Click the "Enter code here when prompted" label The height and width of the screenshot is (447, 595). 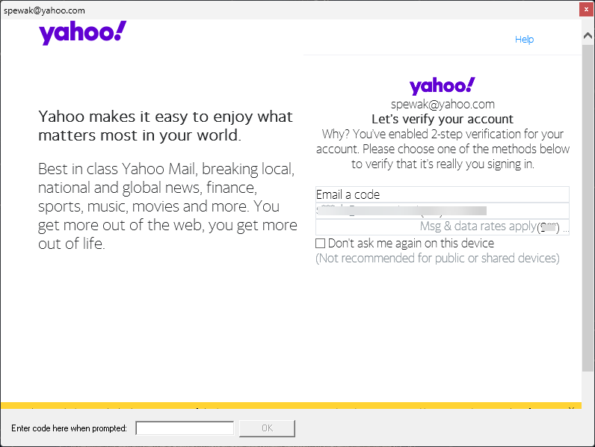tap(69, 428)
